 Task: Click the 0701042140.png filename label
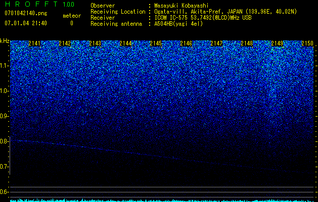(x=26, y=13)
